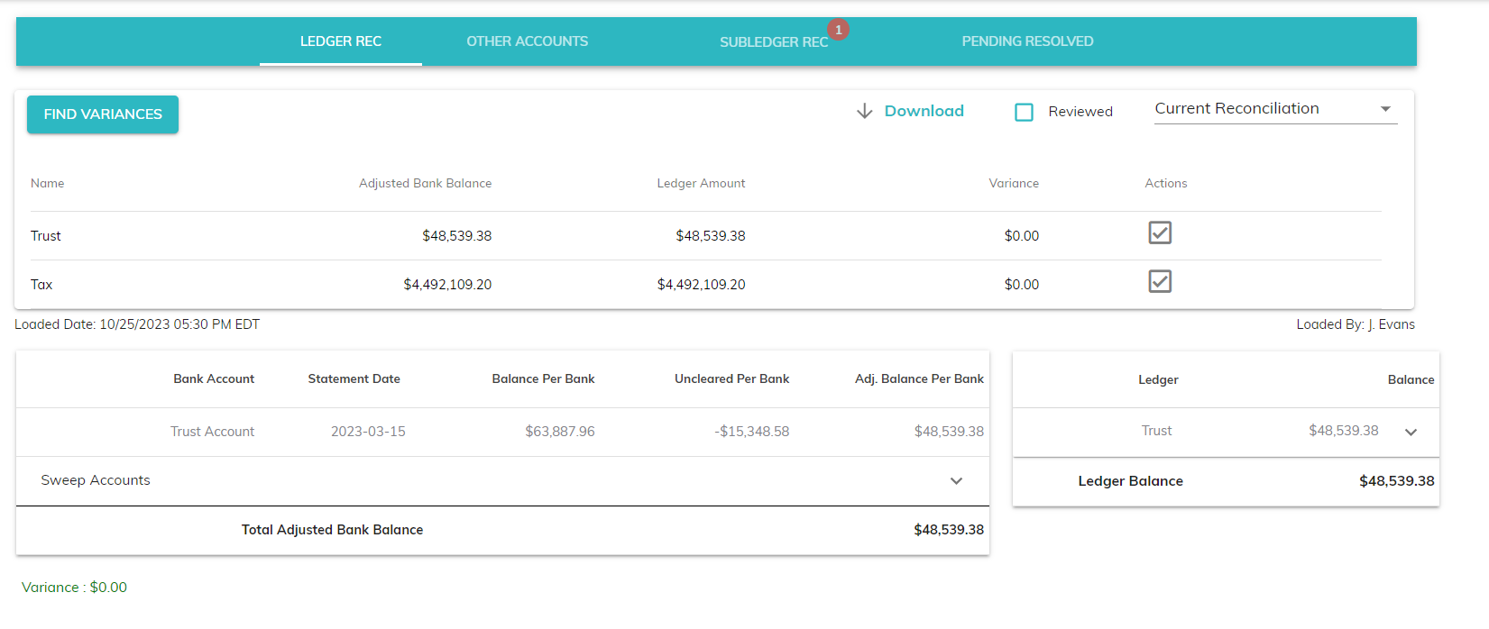This screenshot has width=1489, height=629.
Task: Select the LEDGER REC tab
Action: pos(341,41)
